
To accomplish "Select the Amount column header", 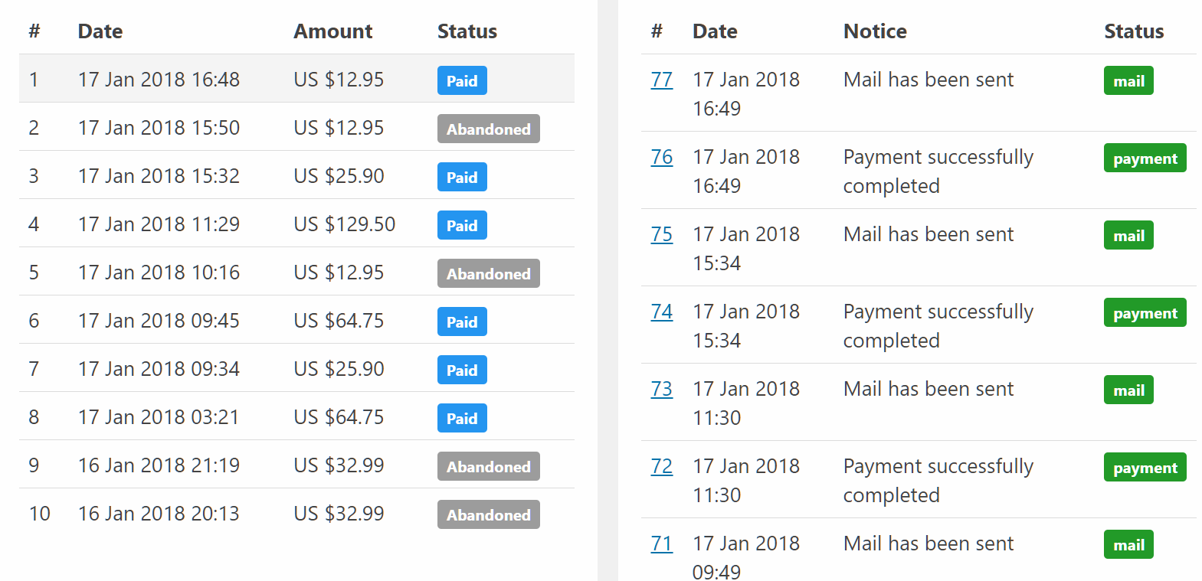I will [333, 31].
